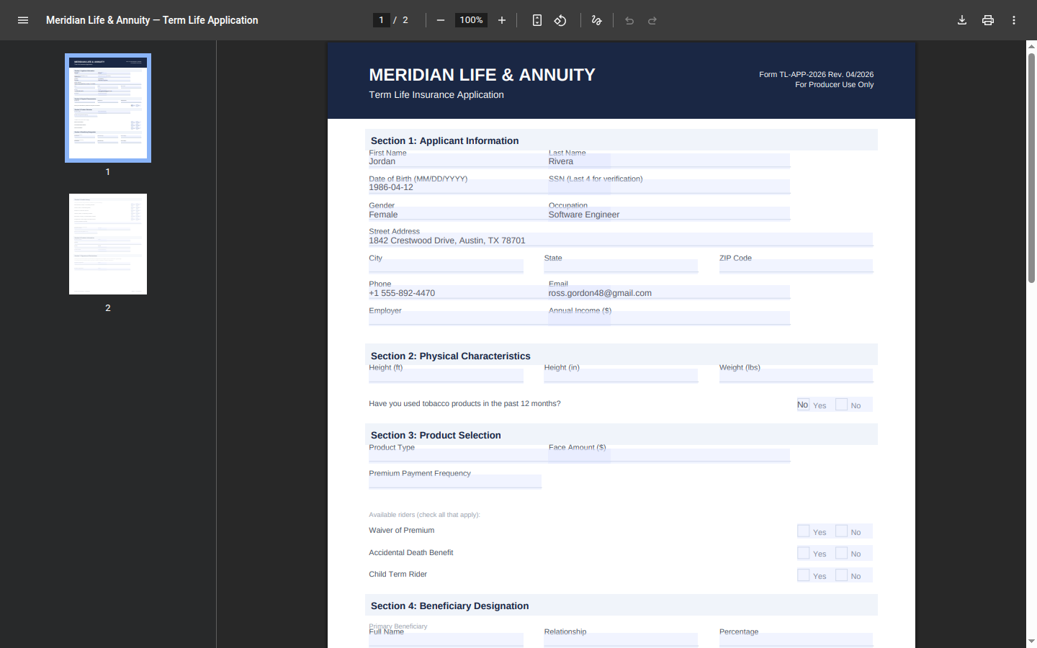Click the beneficiary Percentage field
Image resolution: width=1037 pixels, height=648 pixels.
coord(796,640)
